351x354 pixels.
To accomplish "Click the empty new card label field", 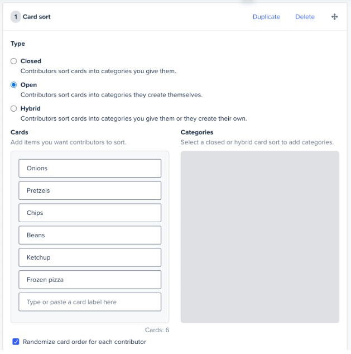I will (90, 302).
